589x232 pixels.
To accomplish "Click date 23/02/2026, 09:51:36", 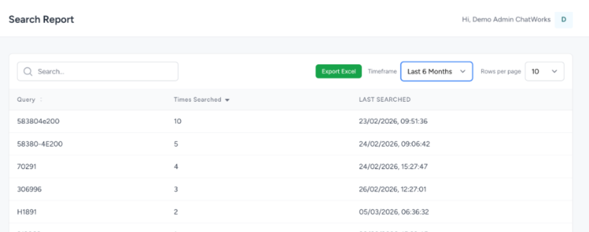I will [393, 121].
